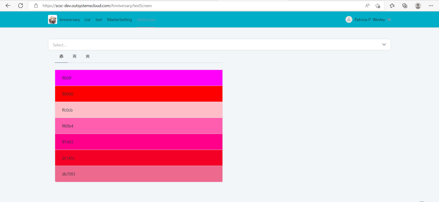Open the MasterSetting menu item

point(119,20)
